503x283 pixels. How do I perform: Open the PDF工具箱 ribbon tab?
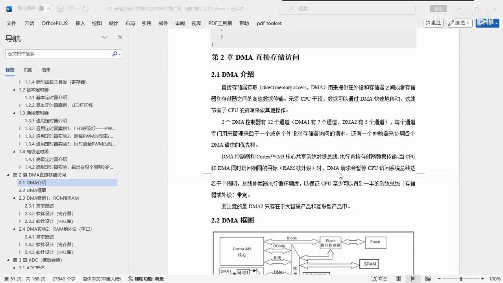click(x=220, y=23)
